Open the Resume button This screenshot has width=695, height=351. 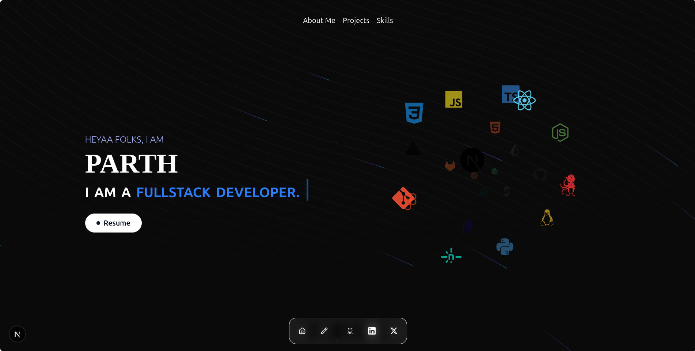click(x=113, y=223)
